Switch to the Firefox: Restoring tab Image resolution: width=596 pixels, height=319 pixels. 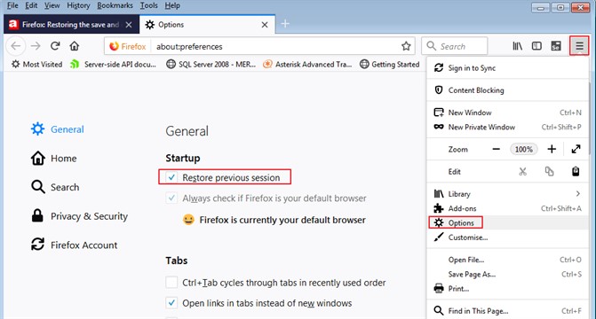pyautogui.click(x=71, y=25)
